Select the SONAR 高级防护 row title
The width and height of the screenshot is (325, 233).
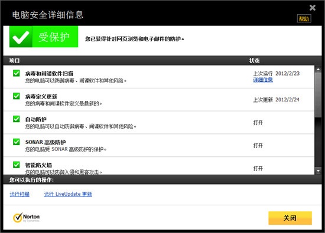pyautogui.click(x=45, y=142)
